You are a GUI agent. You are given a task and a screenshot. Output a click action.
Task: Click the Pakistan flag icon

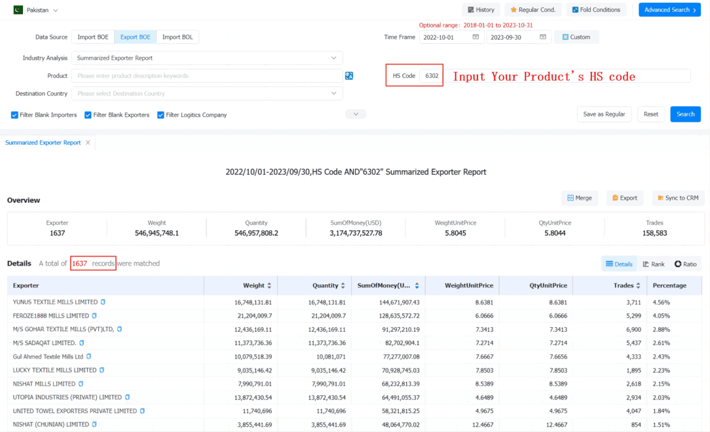[18, 10]
